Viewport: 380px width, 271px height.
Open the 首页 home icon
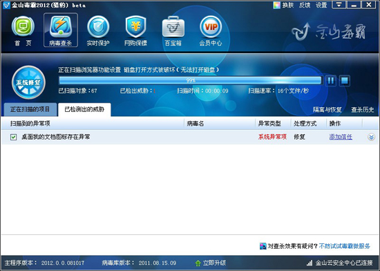(23, 30)
